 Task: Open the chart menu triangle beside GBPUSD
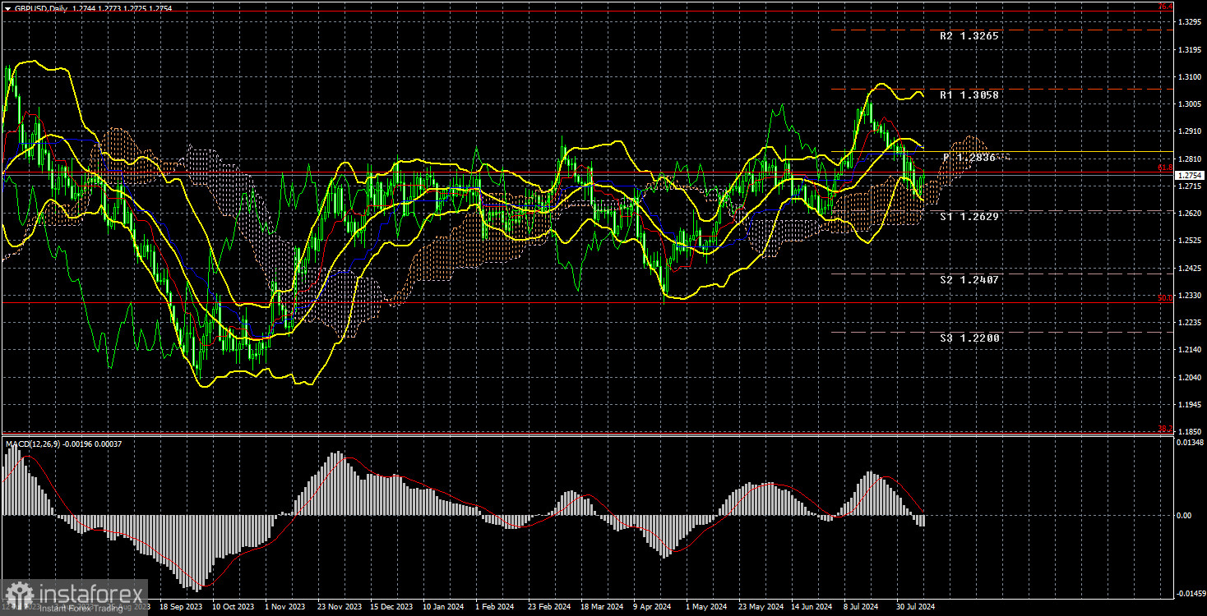point(7,8)
